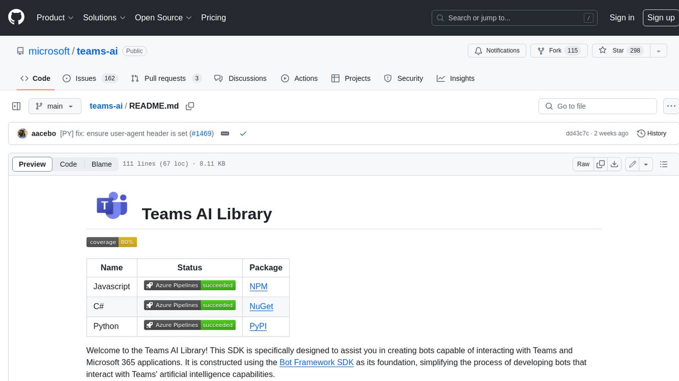View the raw file
The image size is (679, 381).
point(583,164)
